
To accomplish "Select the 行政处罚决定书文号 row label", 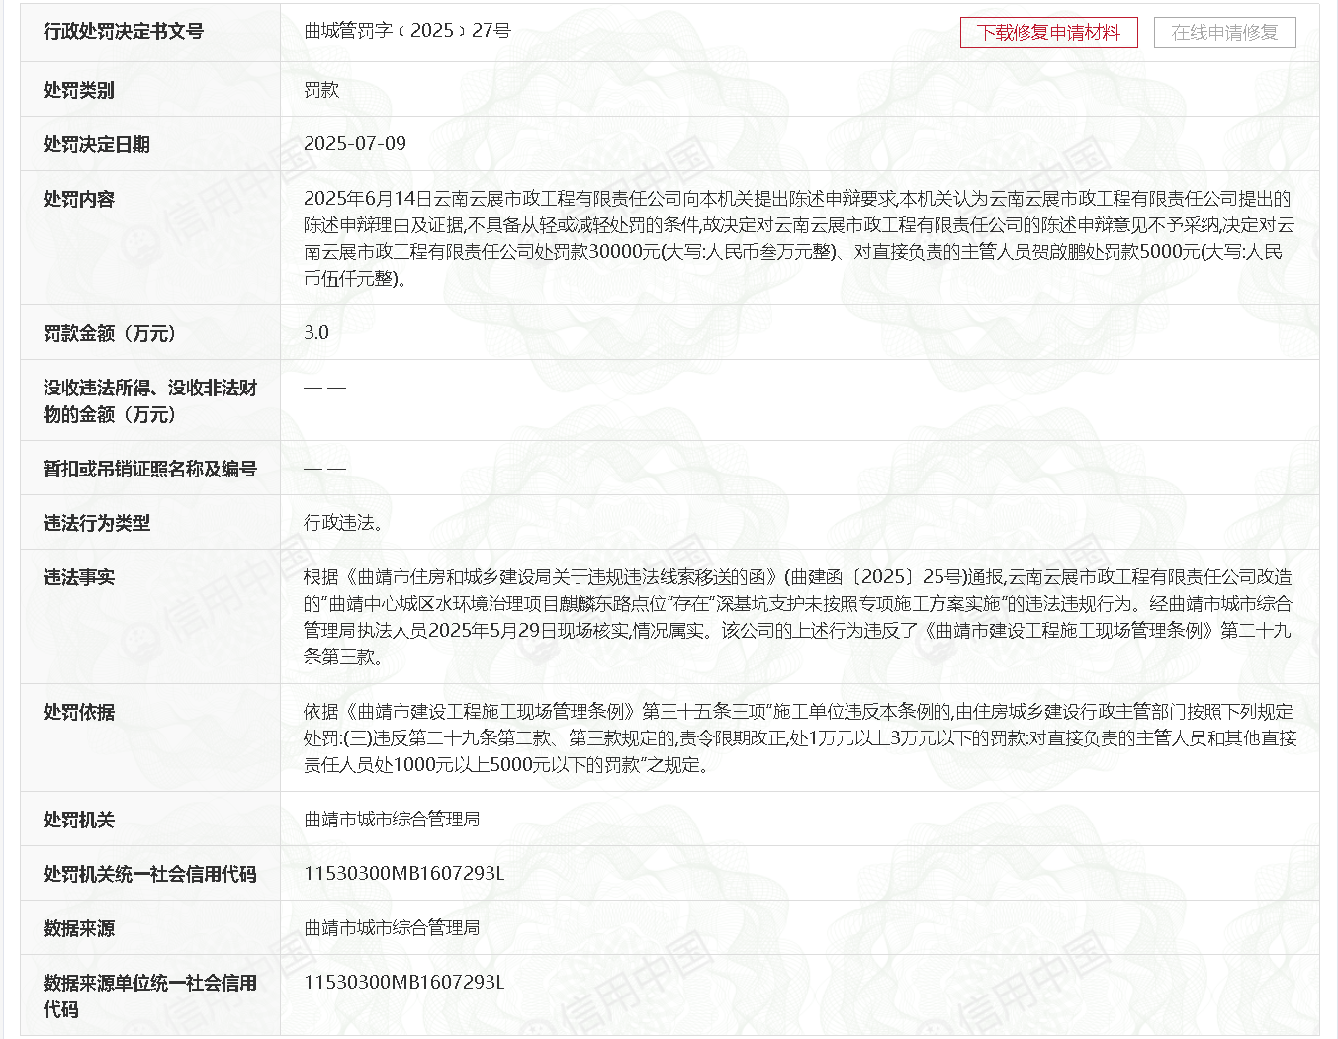I will (x=124, y=32).
